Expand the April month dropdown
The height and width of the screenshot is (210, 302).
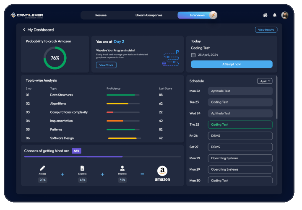tap(264, 81)
